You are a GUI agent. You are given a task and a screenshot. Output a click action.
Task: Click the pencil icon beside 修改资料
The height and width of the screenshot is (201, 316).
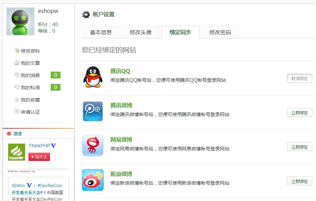pos(17,50)
